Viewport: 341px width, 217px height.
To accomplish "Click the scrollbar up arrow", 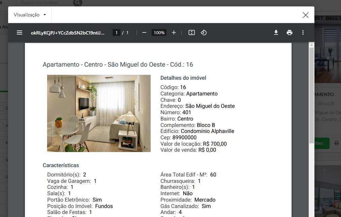I will point(311,45).
